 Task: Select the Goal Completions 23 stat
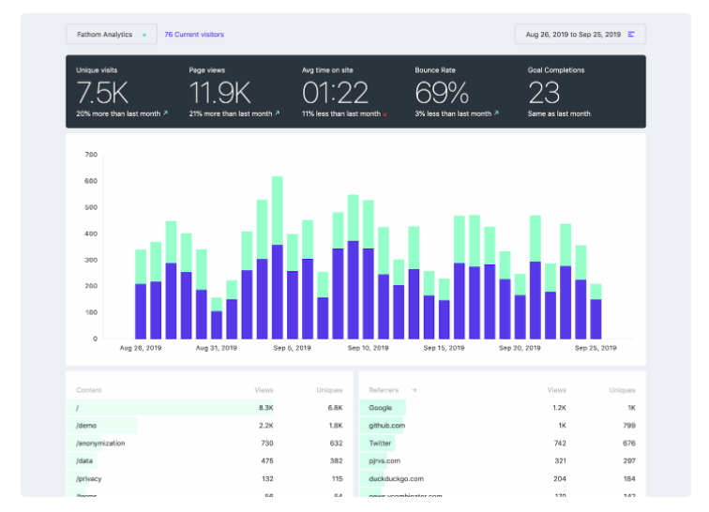(559, 92)
